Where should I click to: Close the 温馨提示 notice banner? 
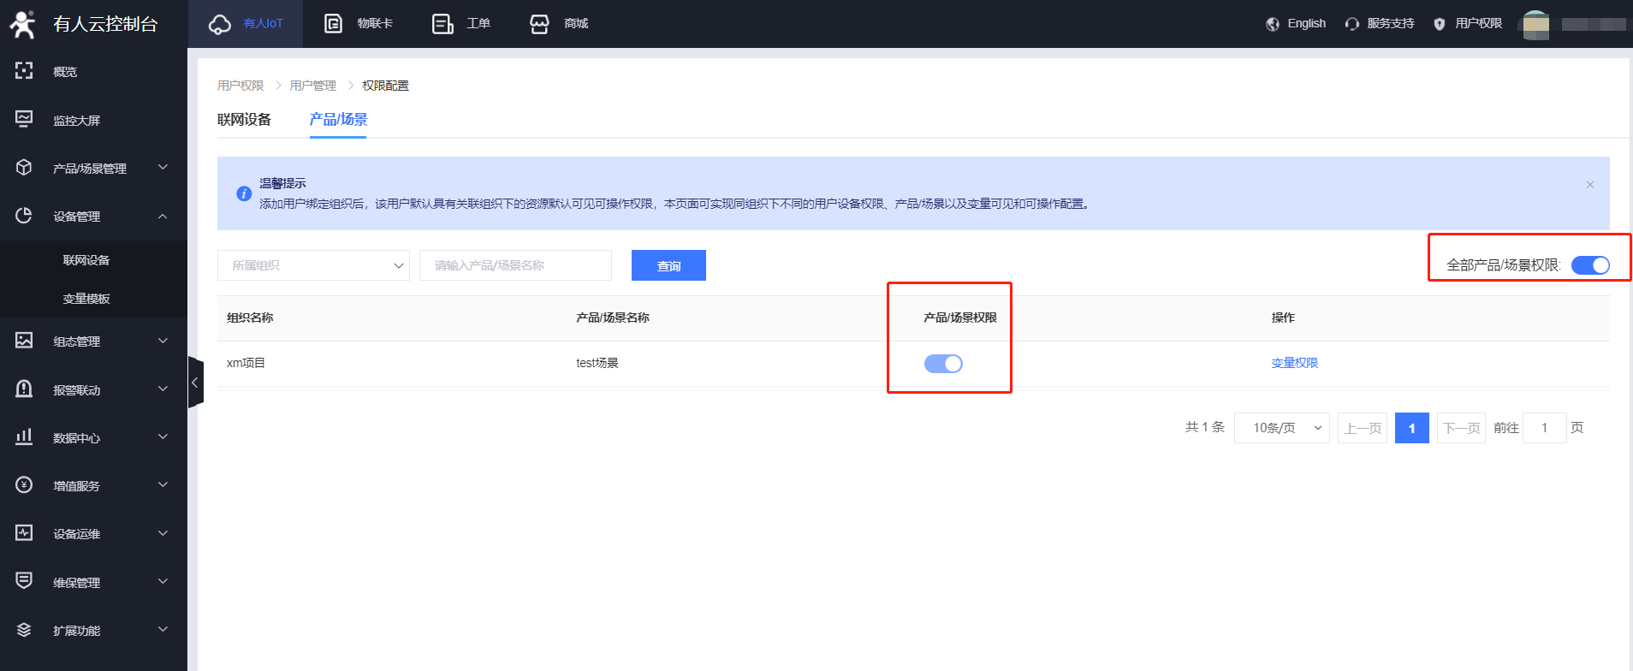point(1590,185)
